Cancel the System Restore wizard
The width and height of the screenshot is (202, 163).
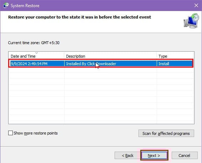(185, 156)
